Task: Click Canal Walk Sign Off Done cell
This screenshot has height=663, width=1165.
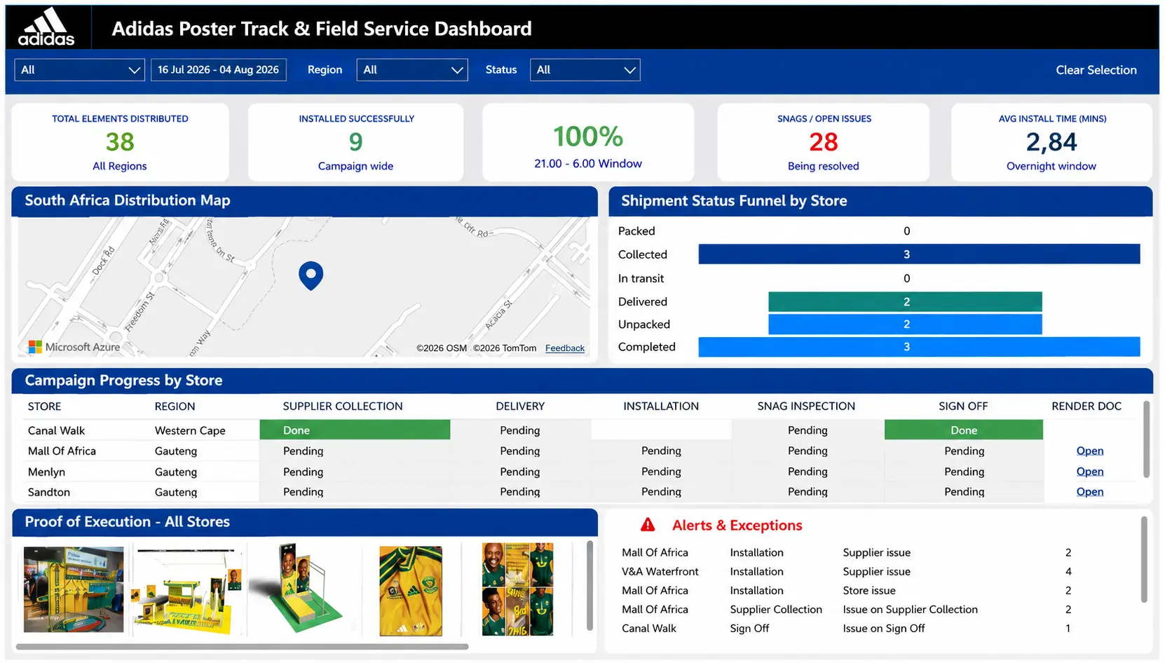Action: (x=964, y=430)
